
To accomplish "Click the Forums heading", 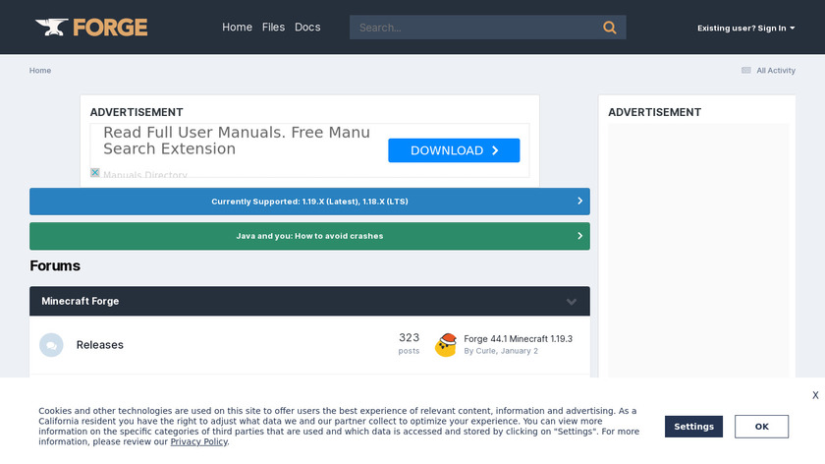I will (55, 266).
